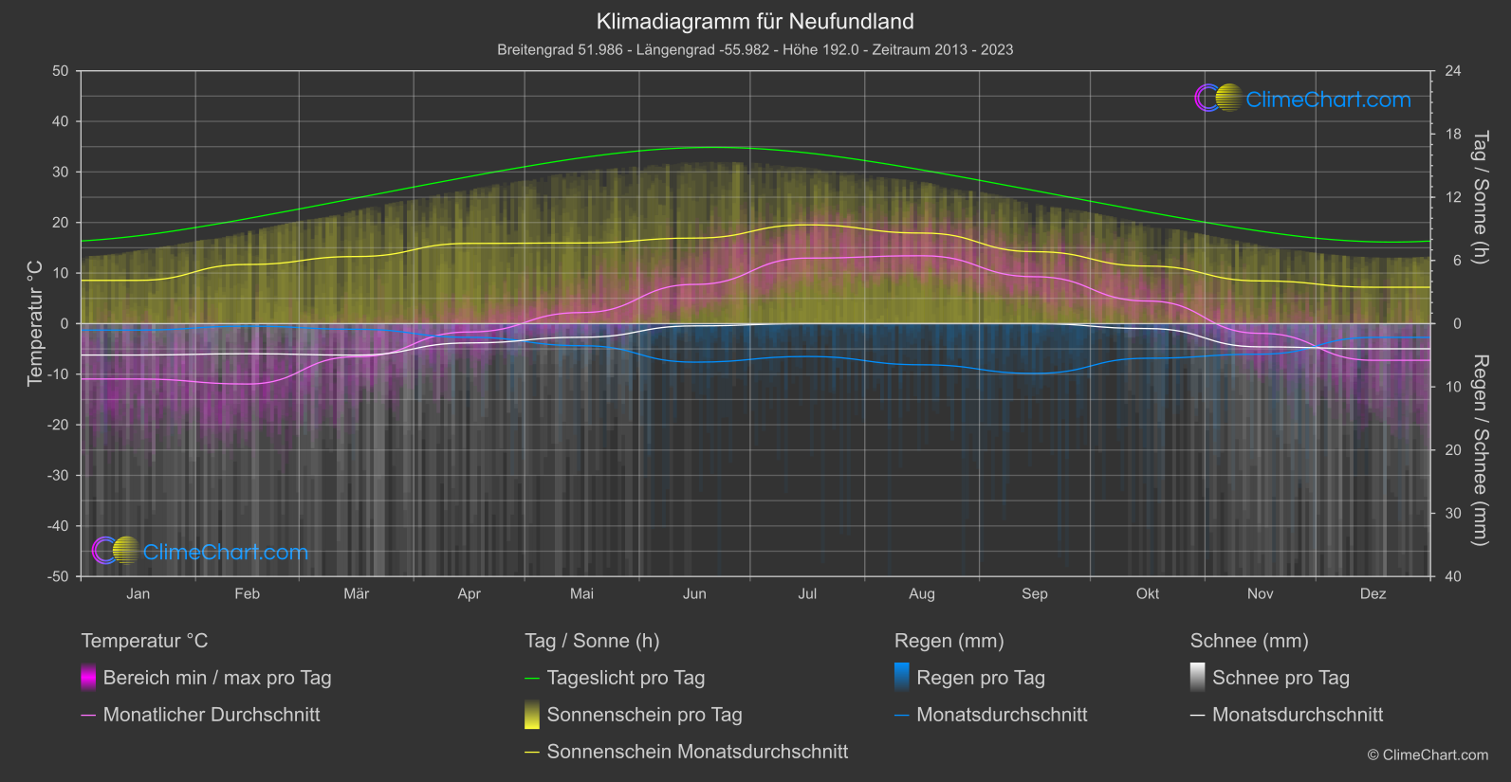The width and height of the screenshot is (1511, 782).
Task: Click the © ClimeChart.com copyright text
Action: (1428, 755)
